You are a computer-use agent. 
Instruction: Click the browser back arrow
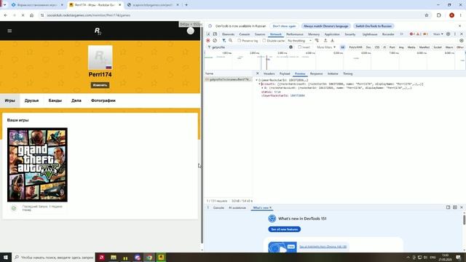[x=6, y=15]
